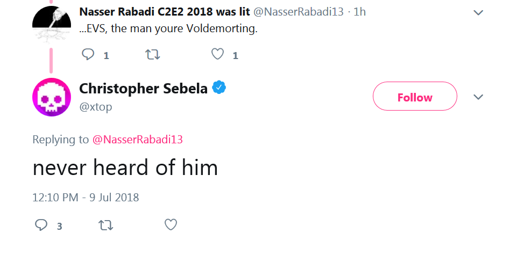The image size is (517, 255).
Task: Like Nasser Rabadi's tweet
Action: click(x=218, y=54)
